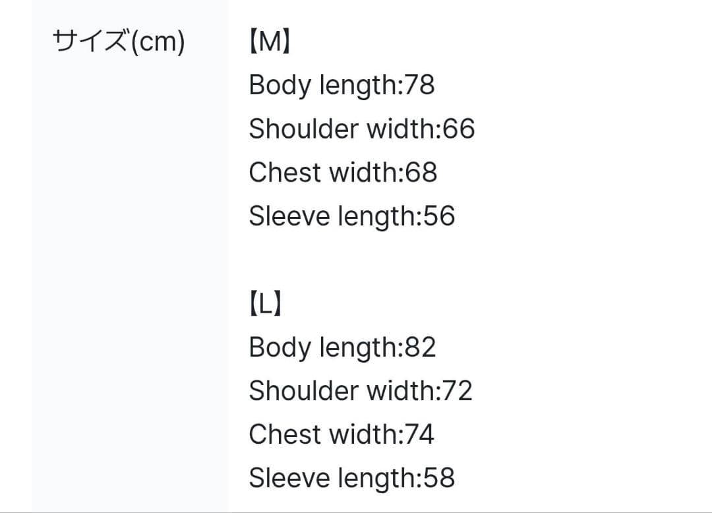Select the 'Chest width' label under size L
The image size is (712, 513).
323,435
